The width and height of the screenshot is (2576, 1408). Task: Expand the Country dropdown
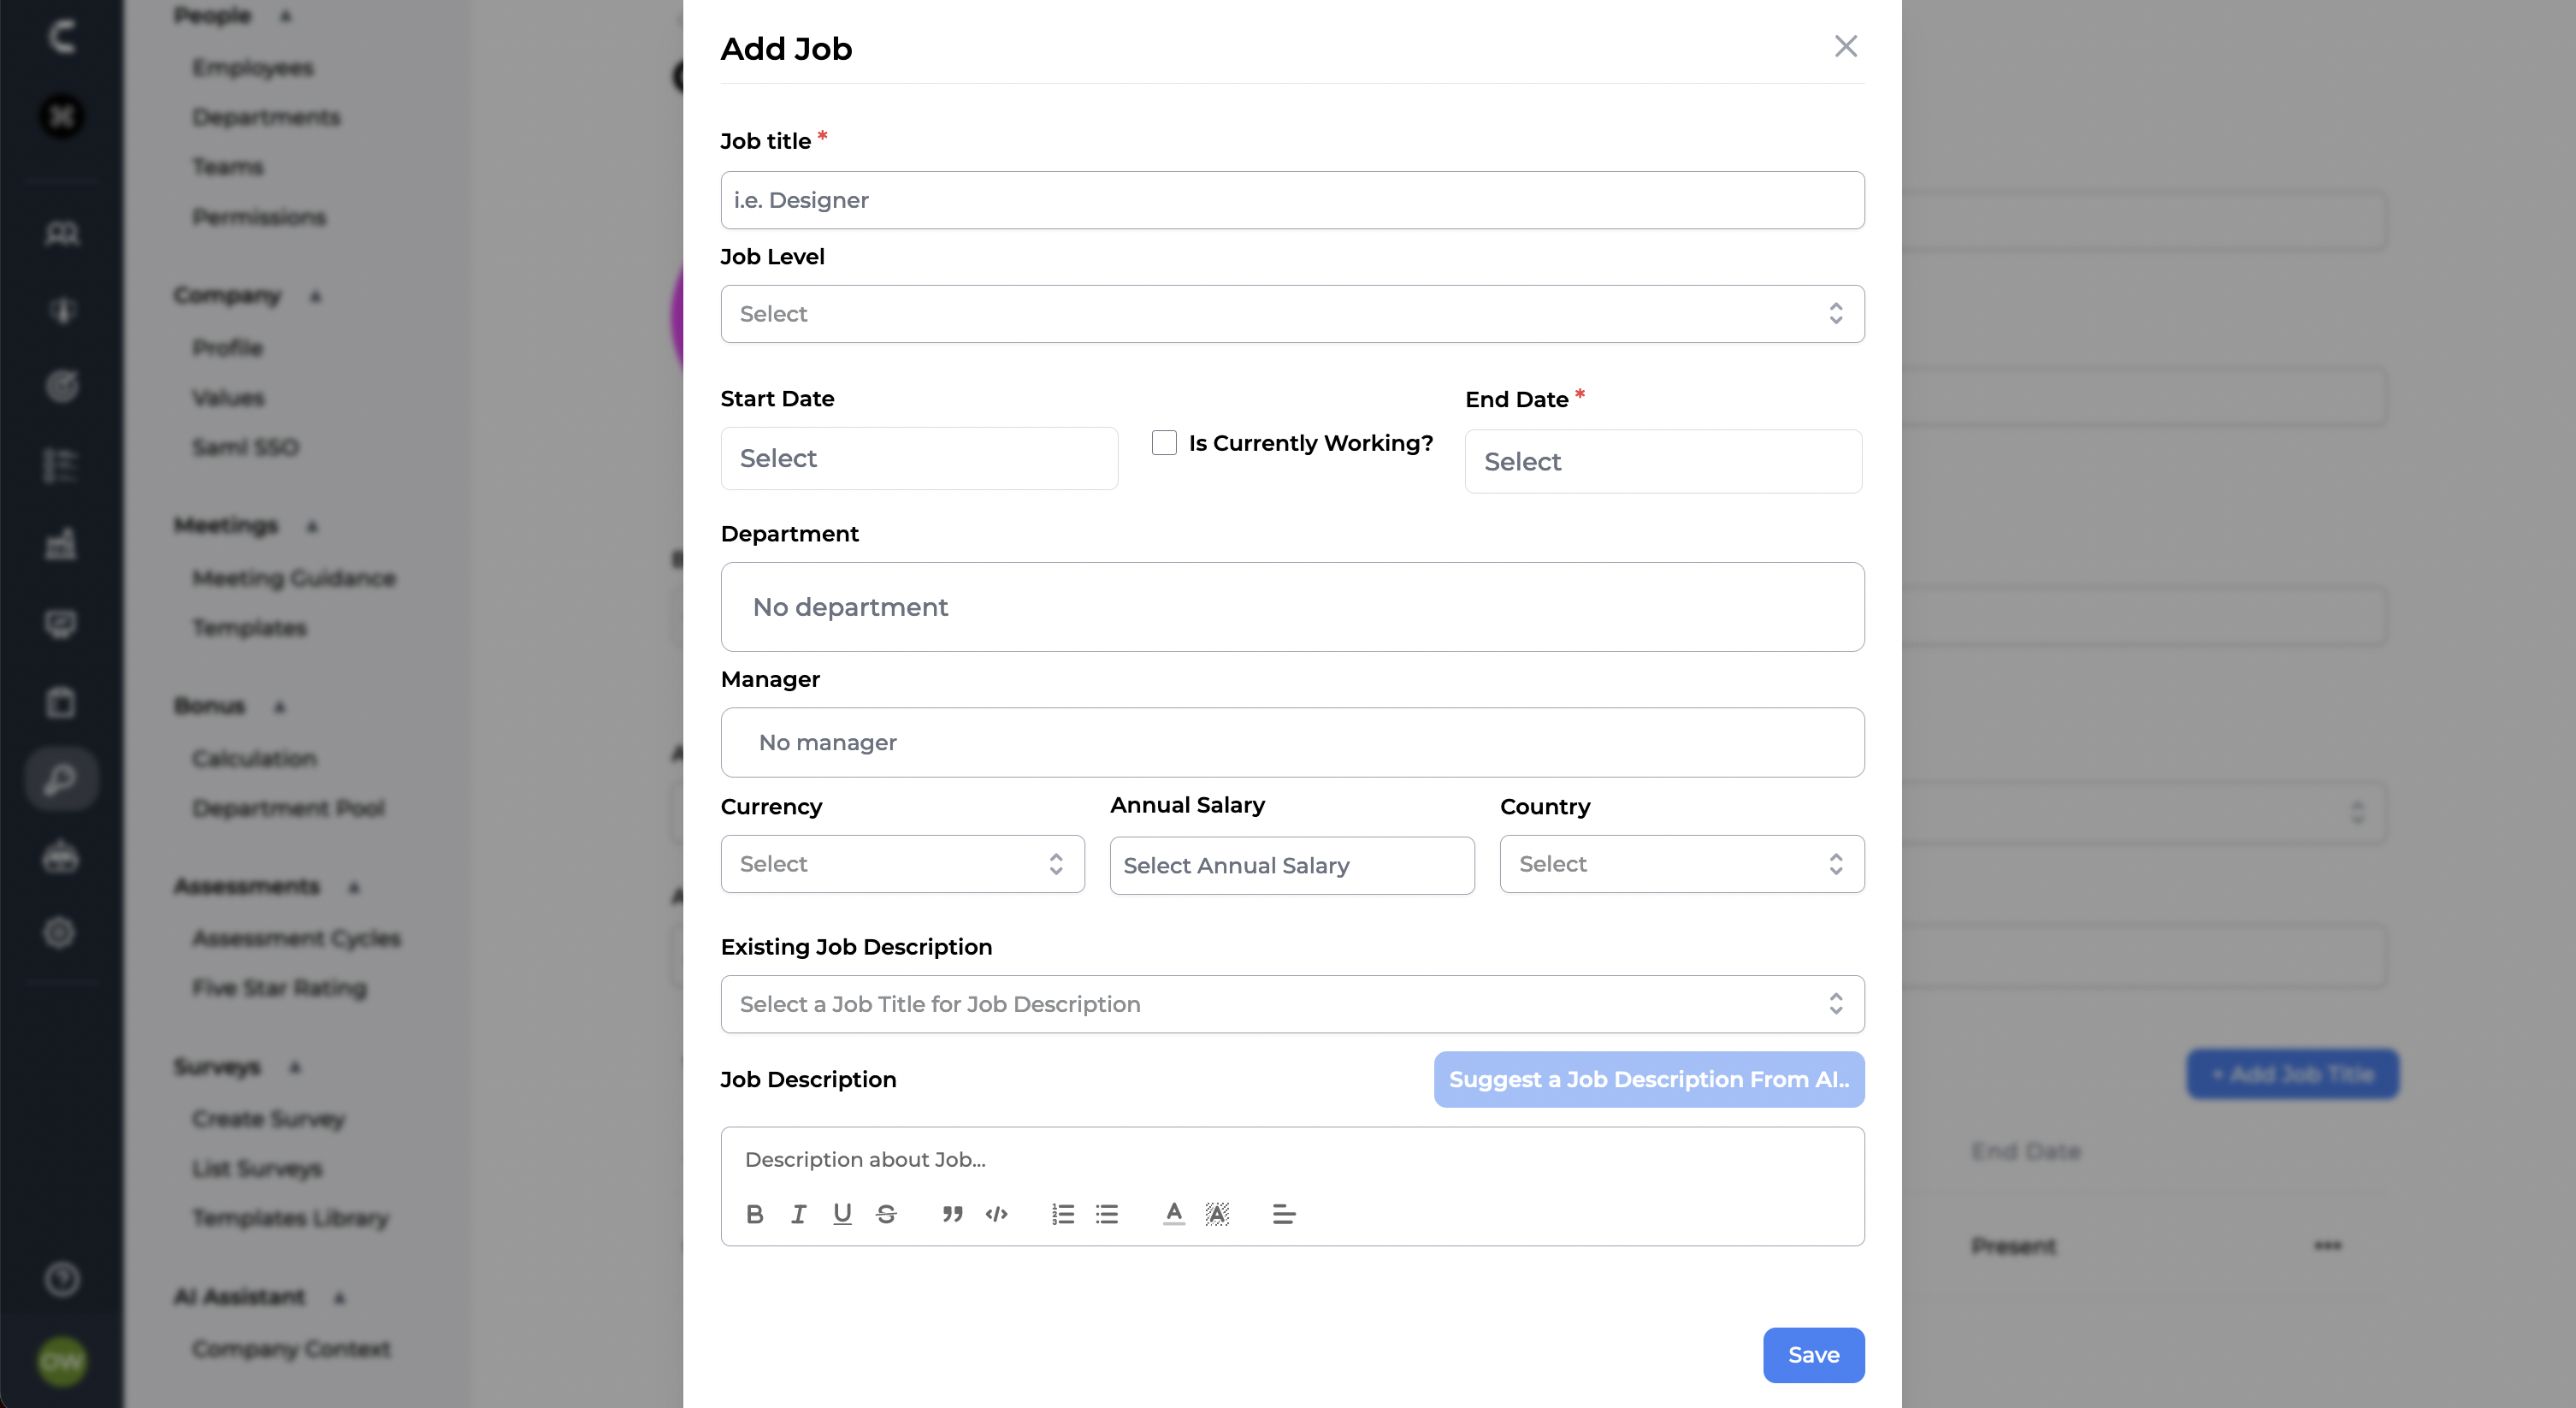pos(1681,864)
